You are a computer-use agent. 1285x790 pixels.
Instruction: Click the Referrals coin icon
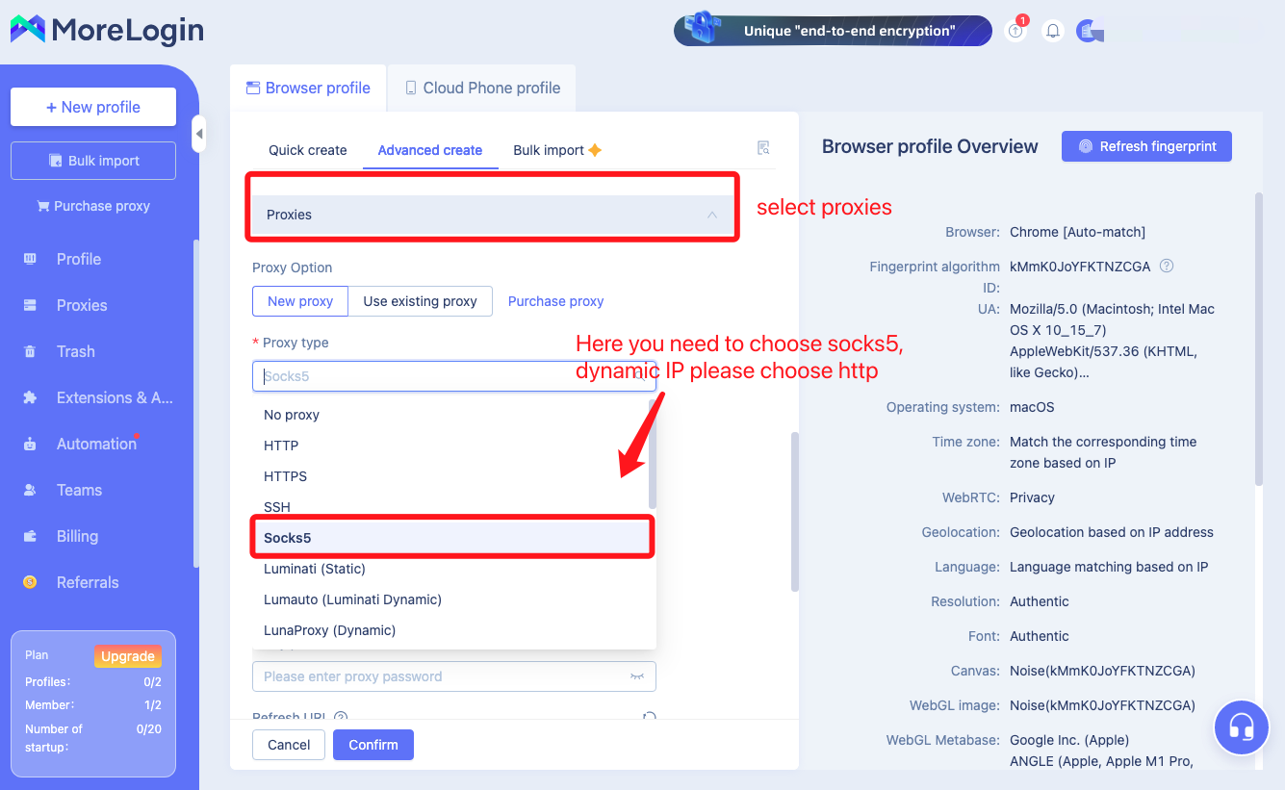point(30,582)
